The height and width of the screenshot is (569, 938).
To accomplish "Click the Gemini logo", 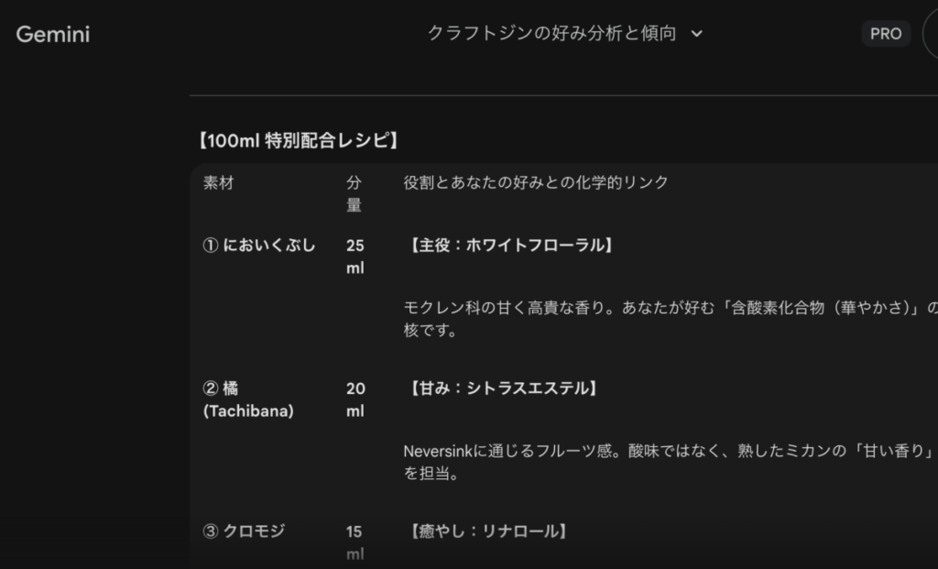I will coord(53,35).
